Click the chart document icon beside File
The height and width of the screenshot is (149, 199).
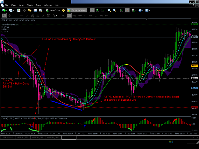coord(2,5)
